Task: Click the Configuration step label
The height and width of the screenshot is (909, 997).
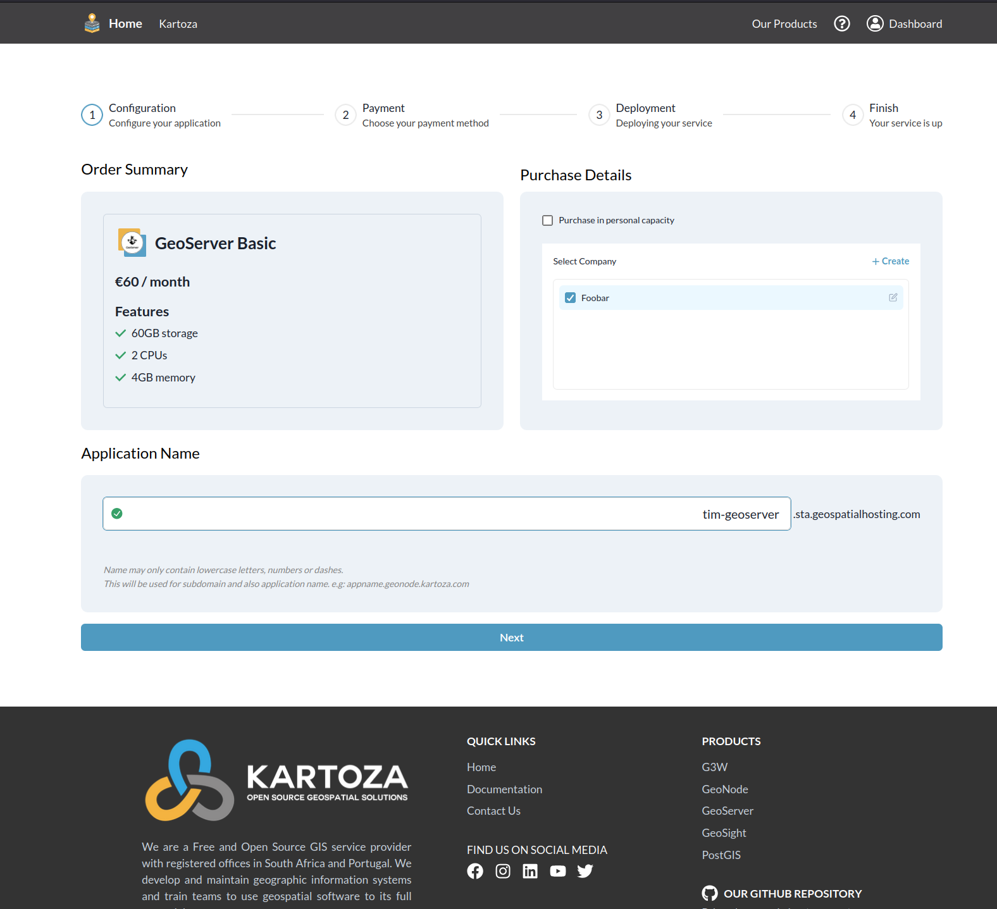Action: click(x=142, y=108)
